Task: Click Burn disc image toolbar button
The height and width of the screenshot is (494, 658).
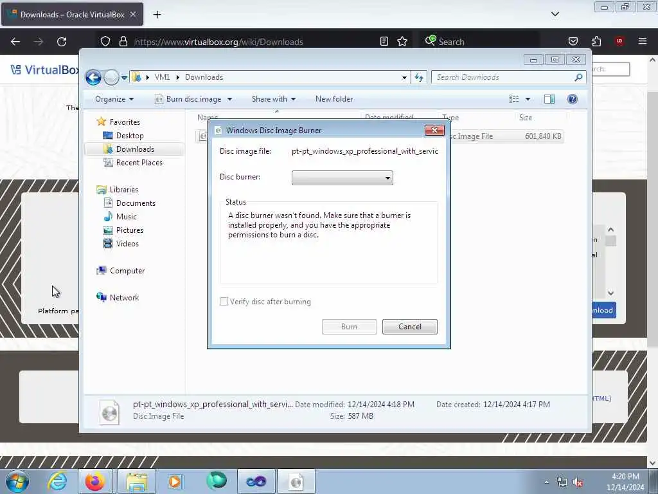Action: point(188,99)
